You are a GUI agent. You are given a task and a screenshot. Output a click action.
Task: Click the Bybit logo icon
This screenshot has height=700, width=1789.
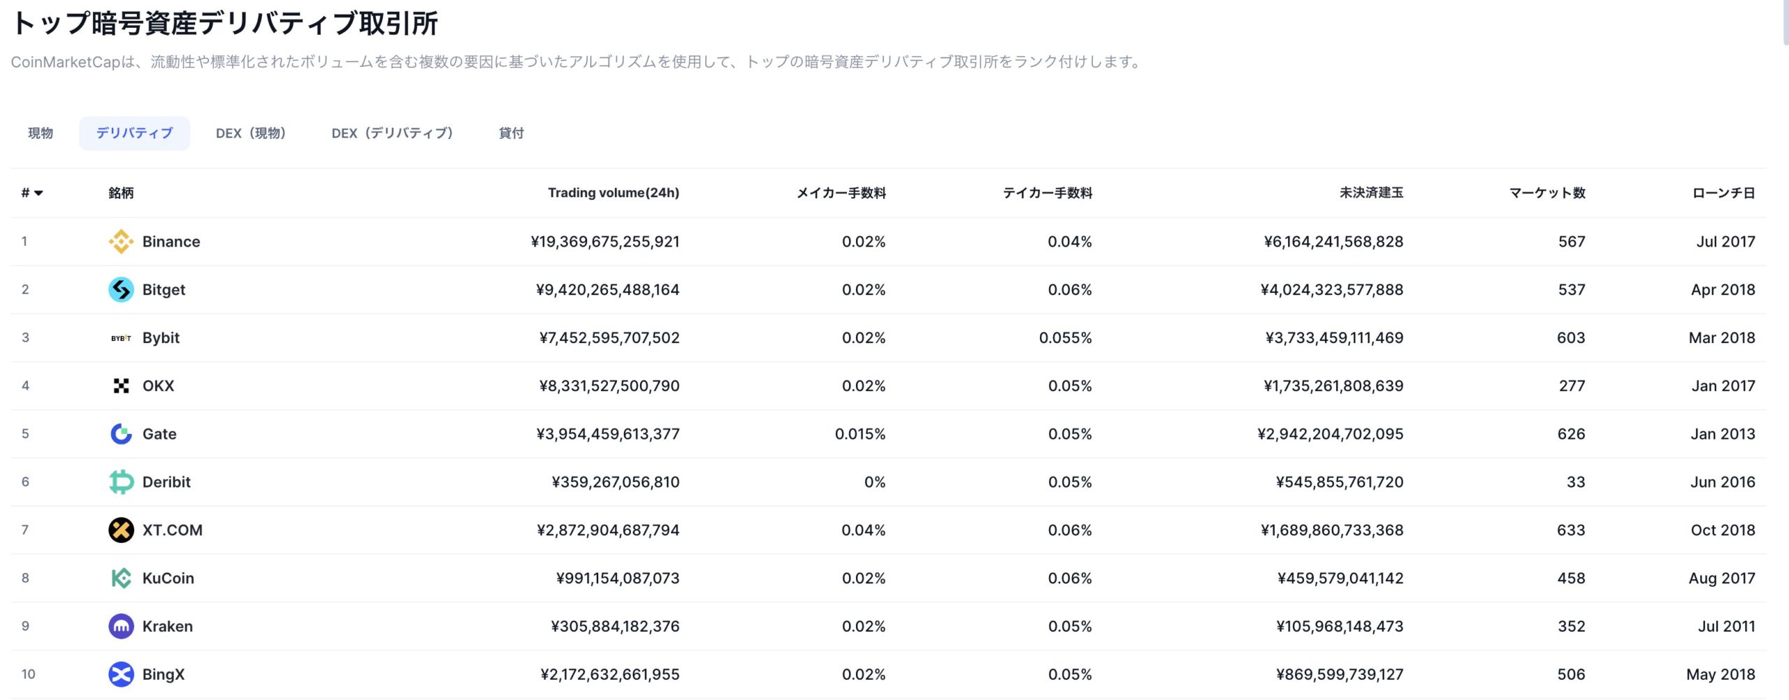[121, 338]
